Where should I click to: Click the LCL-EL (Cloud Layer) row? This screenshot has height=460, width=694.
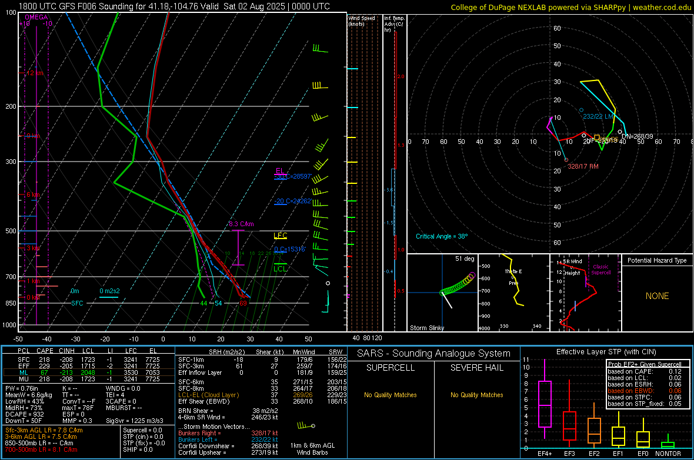[262, 395]
